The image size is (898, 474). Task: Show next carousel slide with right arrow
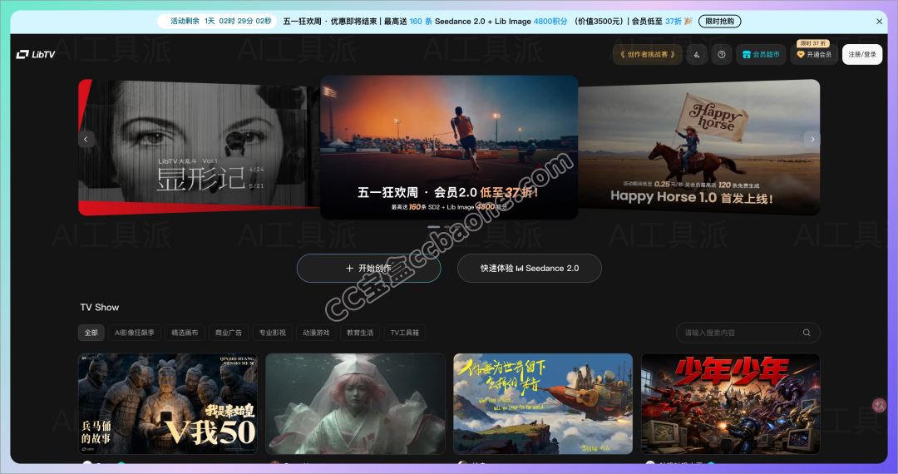[812, 139]
